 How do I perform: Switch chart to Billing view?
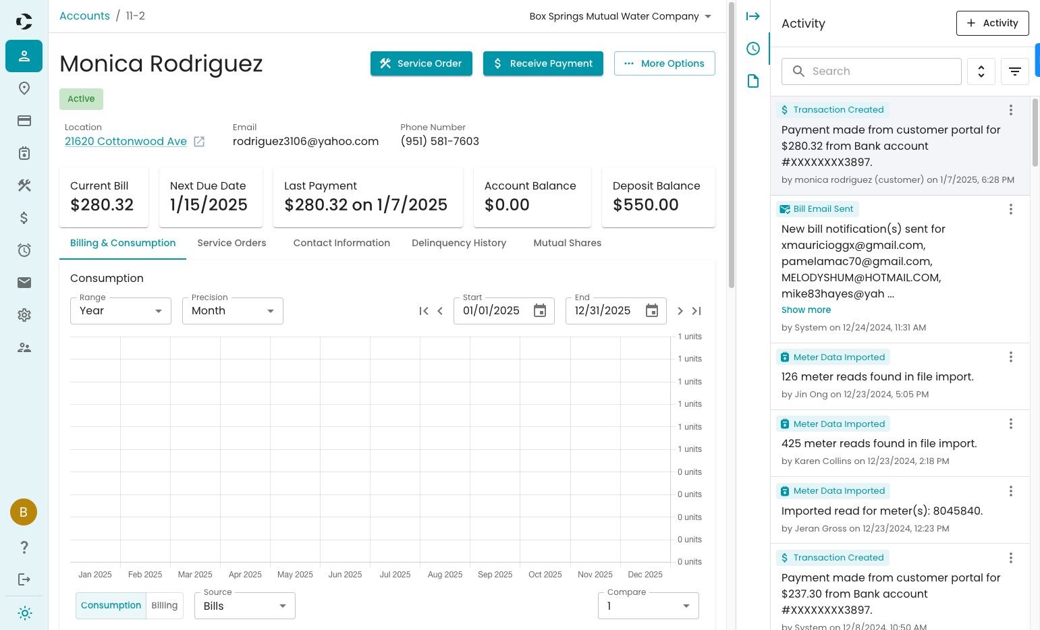tap(165, 606)
